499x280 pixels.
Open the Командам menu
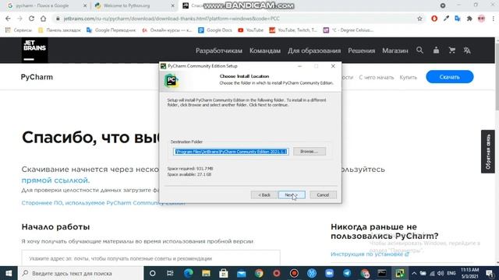click(x=265, y=51)
